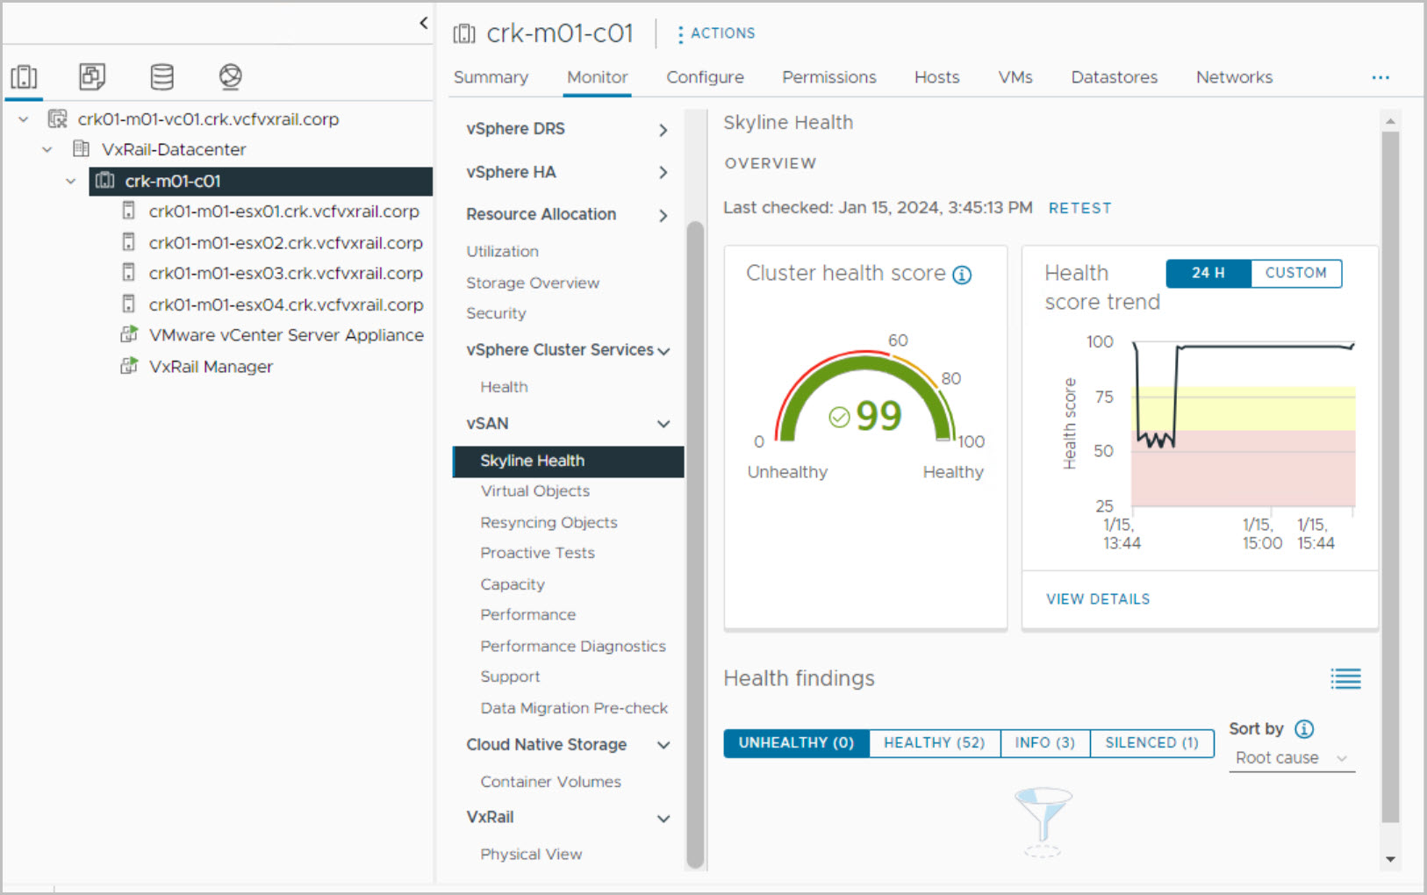This screenshot has height=895, width=1427.
Task: Click the main content vertical scrollbar
Action: 1390,474
